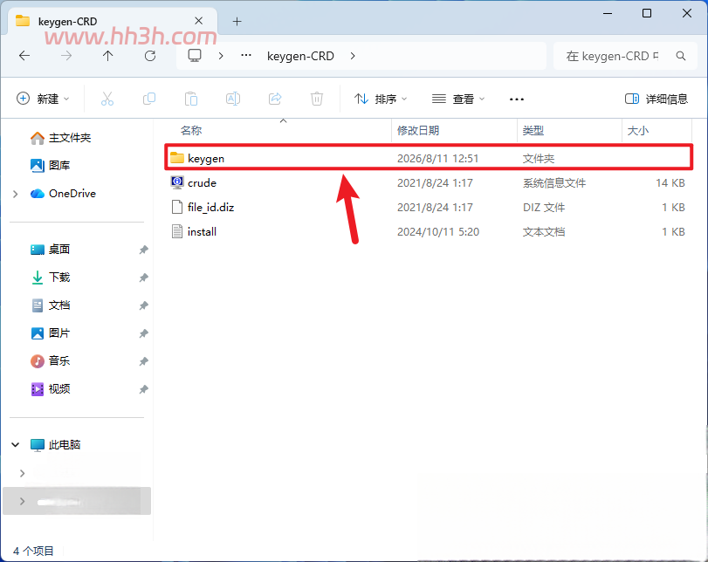Toggle the 详细信息 details pane
Viewport: 708px width, 562px height.
point(656,99)
